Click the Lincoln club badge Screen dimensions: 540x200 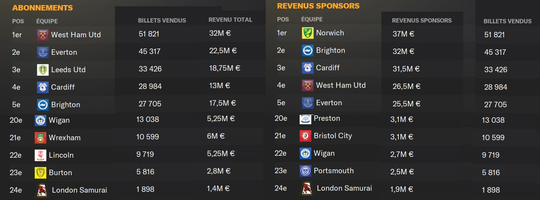pyautogui.click(x=40, y=155)
